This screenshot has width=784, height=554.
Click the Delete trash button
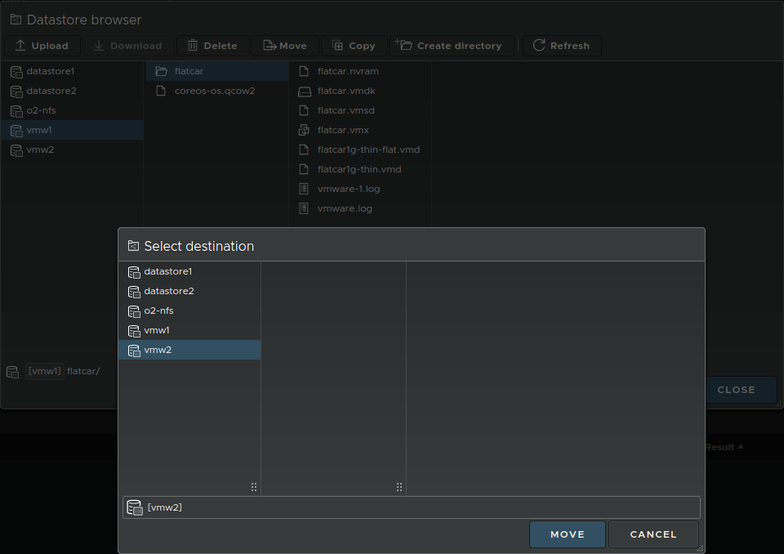pyautogui.click(x=212, y=46)
